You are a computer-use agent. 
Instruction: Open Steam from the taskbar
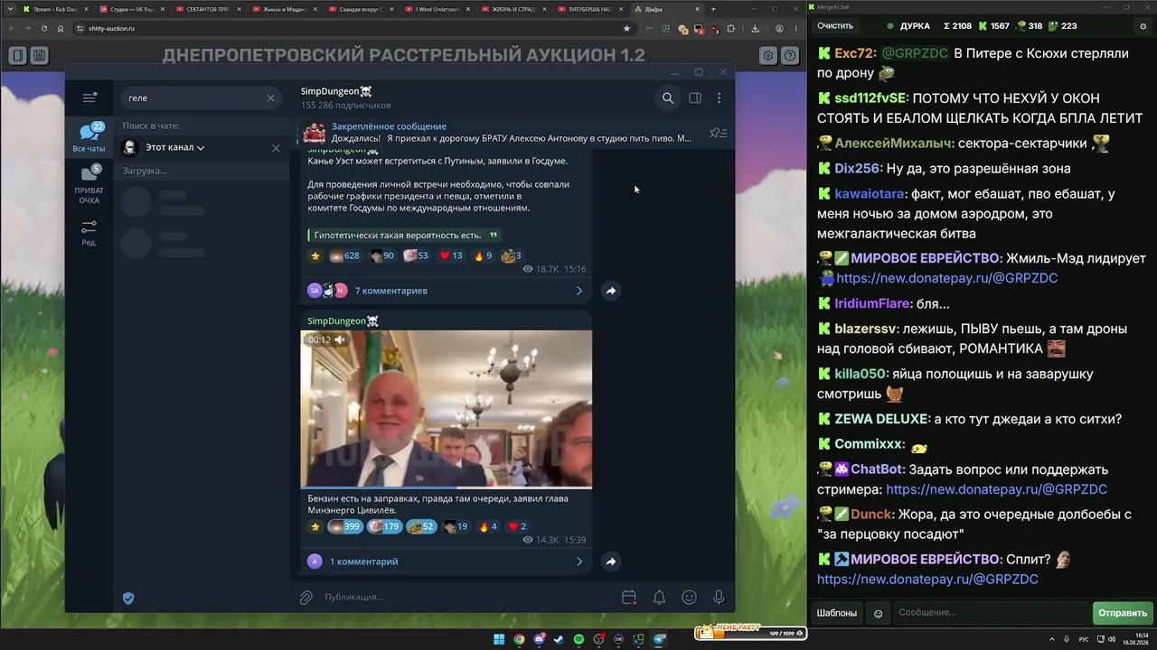559,640
